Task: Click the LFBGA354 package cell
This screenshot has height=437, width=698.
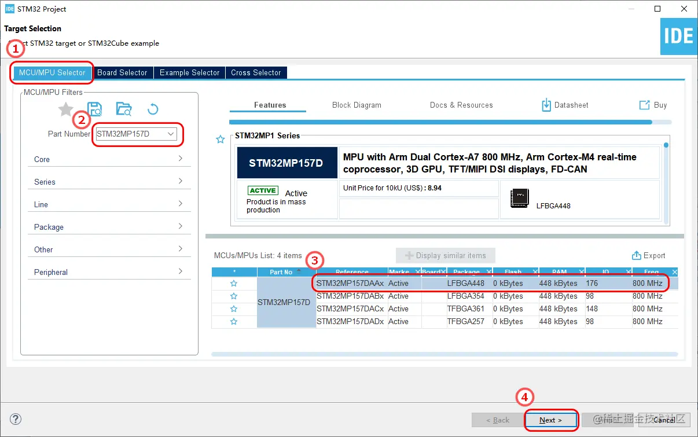Action: (x=469, y=296)
